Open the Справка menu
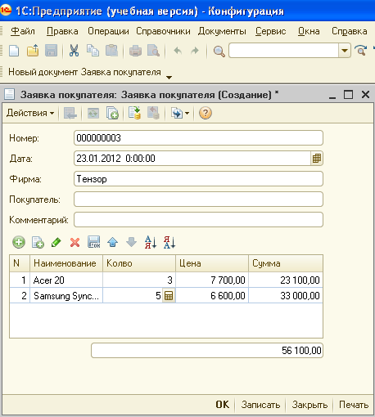 coord(350,31)
